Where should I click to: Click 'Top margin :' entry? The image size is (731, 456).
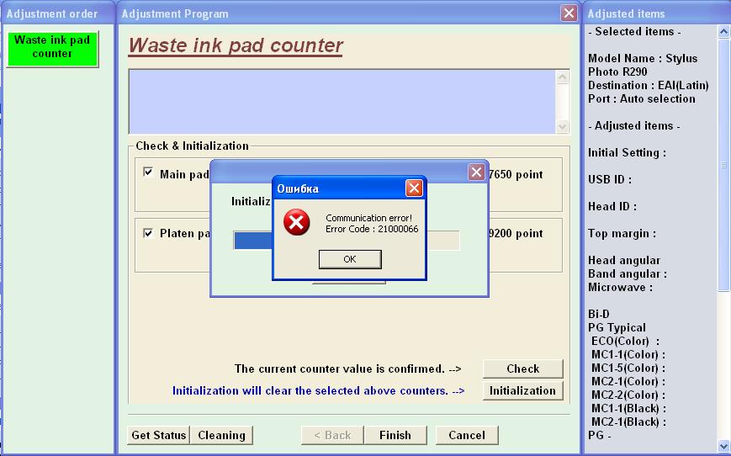[x=622, y=234]
